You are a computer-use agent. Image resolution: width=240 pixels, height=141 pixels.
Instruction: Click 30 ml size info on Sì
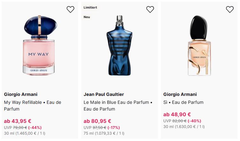(168, 126)
